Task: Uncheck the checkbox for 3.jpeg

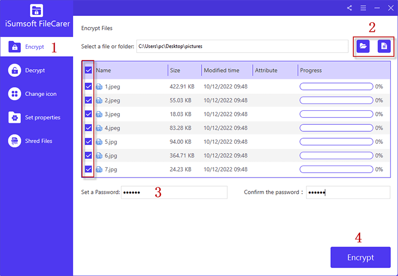Action: 88,114
